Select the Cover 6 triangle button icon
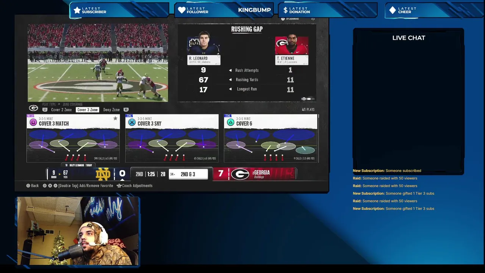485x273 pixels. 230,122
